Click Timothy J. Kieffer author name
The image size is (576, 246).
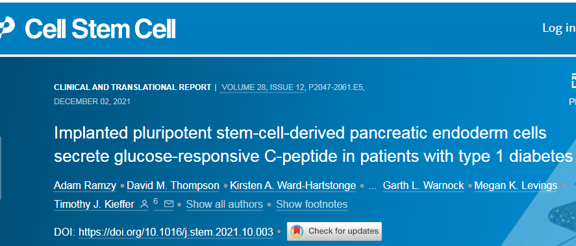pos(94,204)
